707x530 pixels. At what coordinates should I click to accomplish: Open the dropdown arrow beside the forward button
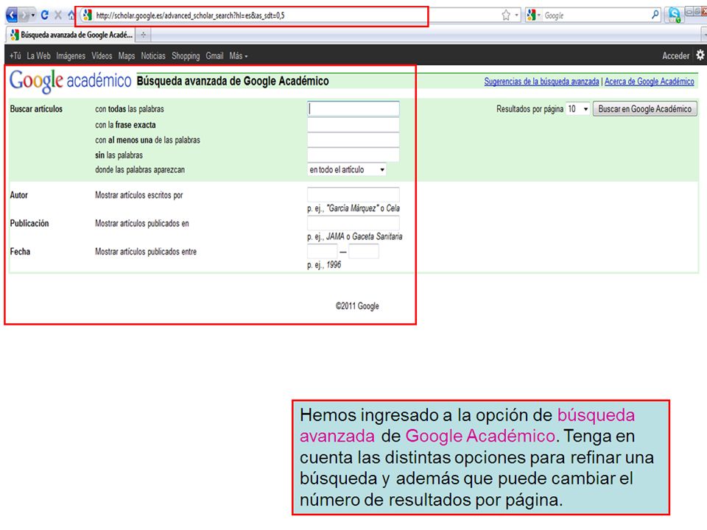33,15
